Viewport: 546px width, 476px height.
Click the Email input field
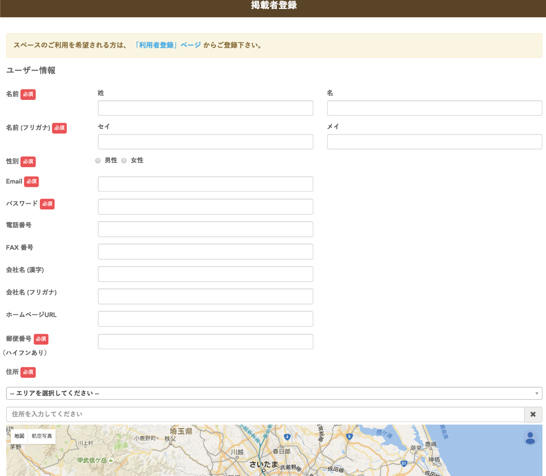pos(205,184)
